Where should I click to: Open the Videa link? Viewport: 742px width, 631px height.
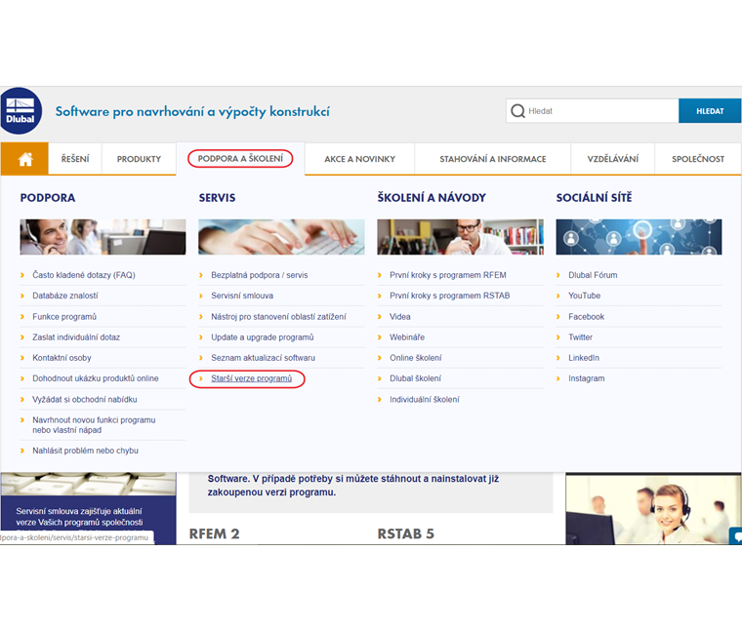click(x=400, y=317)
